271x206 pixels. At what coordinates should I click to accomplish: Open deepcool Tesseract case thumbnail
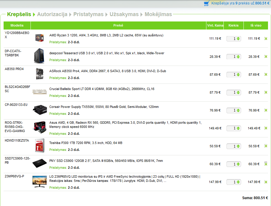39,56
